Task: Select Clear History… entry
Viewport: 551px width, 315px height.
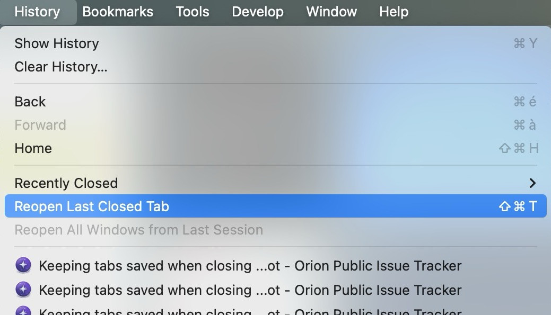Action: pyautogui.click(x=61, y=67)
